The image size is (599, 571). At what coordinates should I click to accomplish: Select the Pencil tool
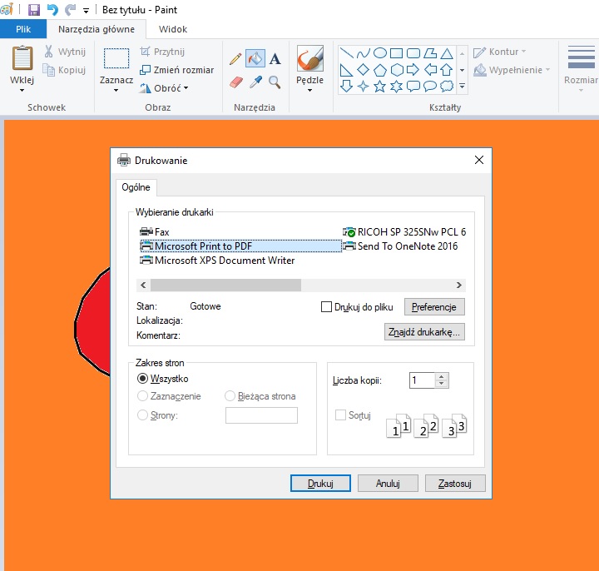[235, 59]
